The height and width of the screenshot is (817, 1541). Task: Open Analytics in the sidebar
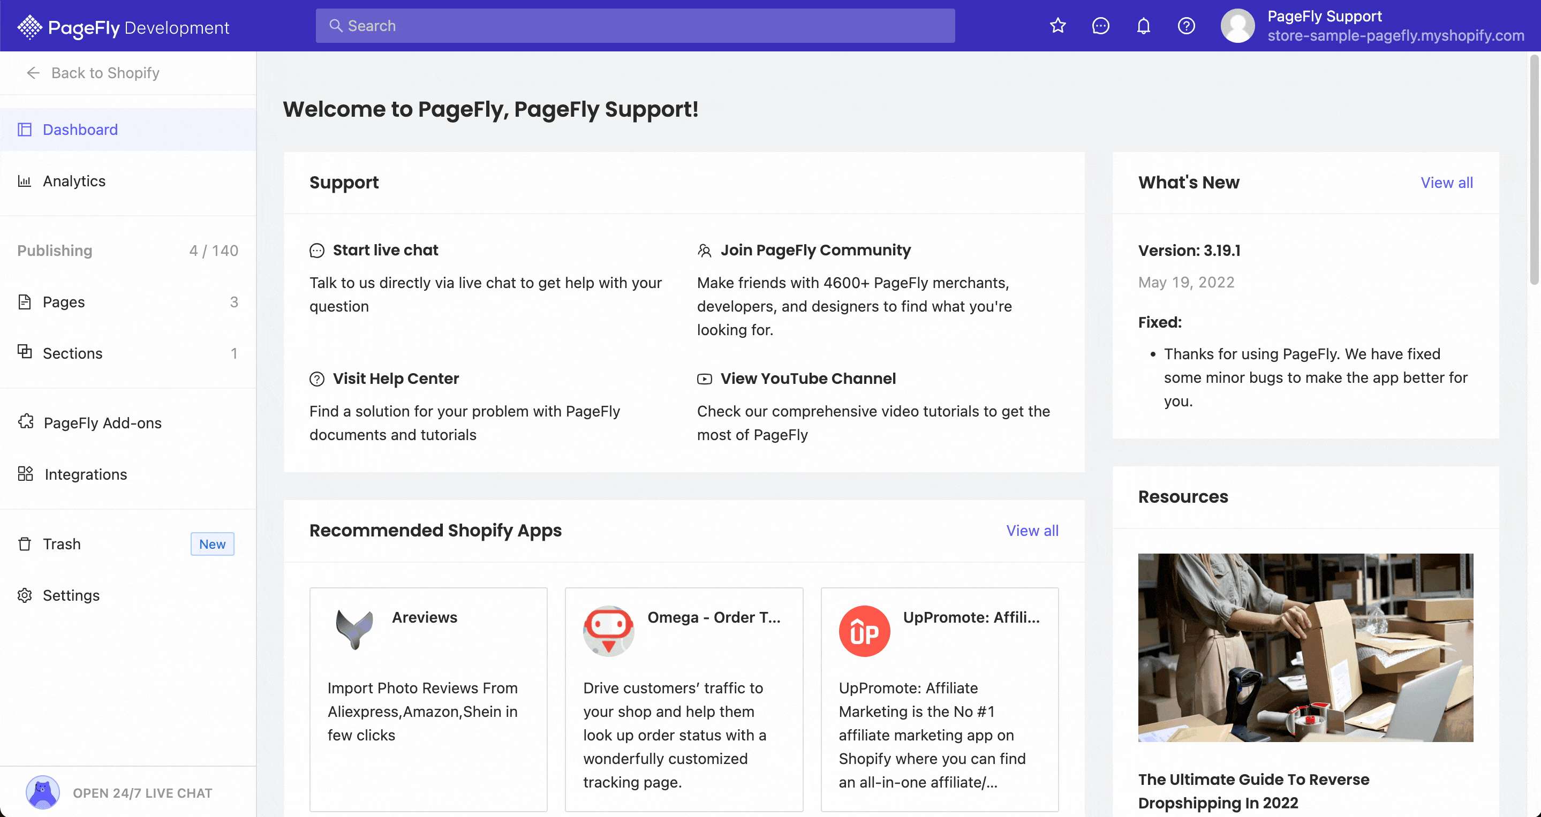pyautogui.click(x=128, y=181)
